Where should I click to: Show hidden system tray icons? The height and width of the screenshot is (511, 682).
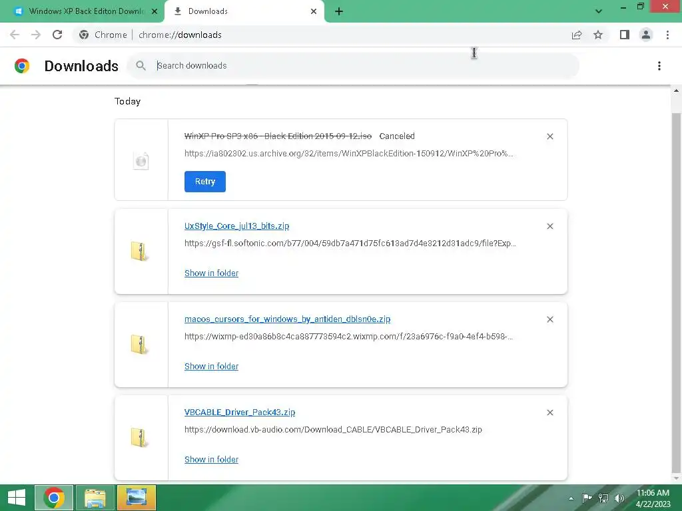pyautogui.click(x=571, y=498)
